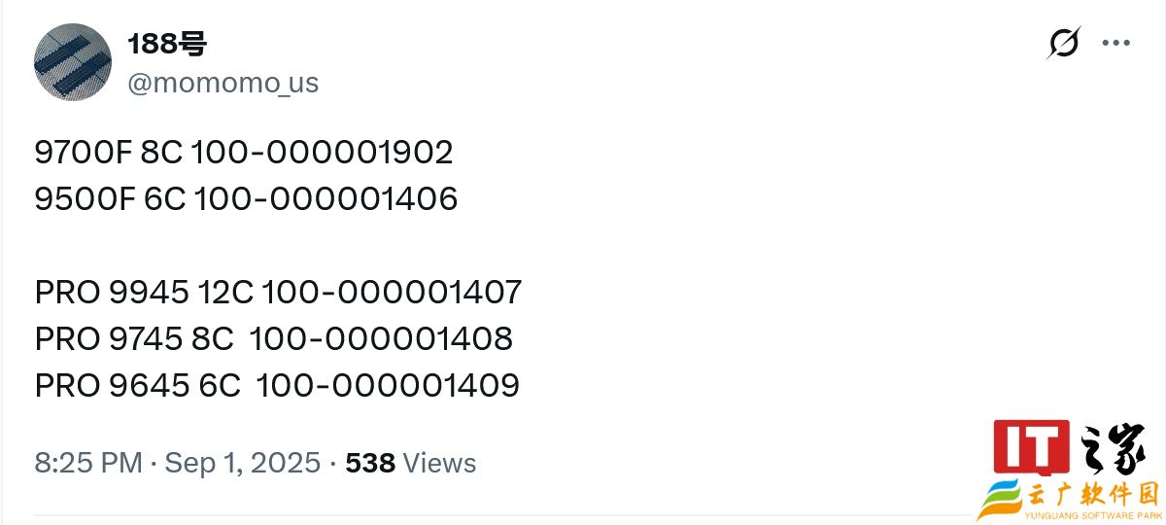Open the Grok explain post icon
The image size is (1166, 525).
pos(1064,43)
